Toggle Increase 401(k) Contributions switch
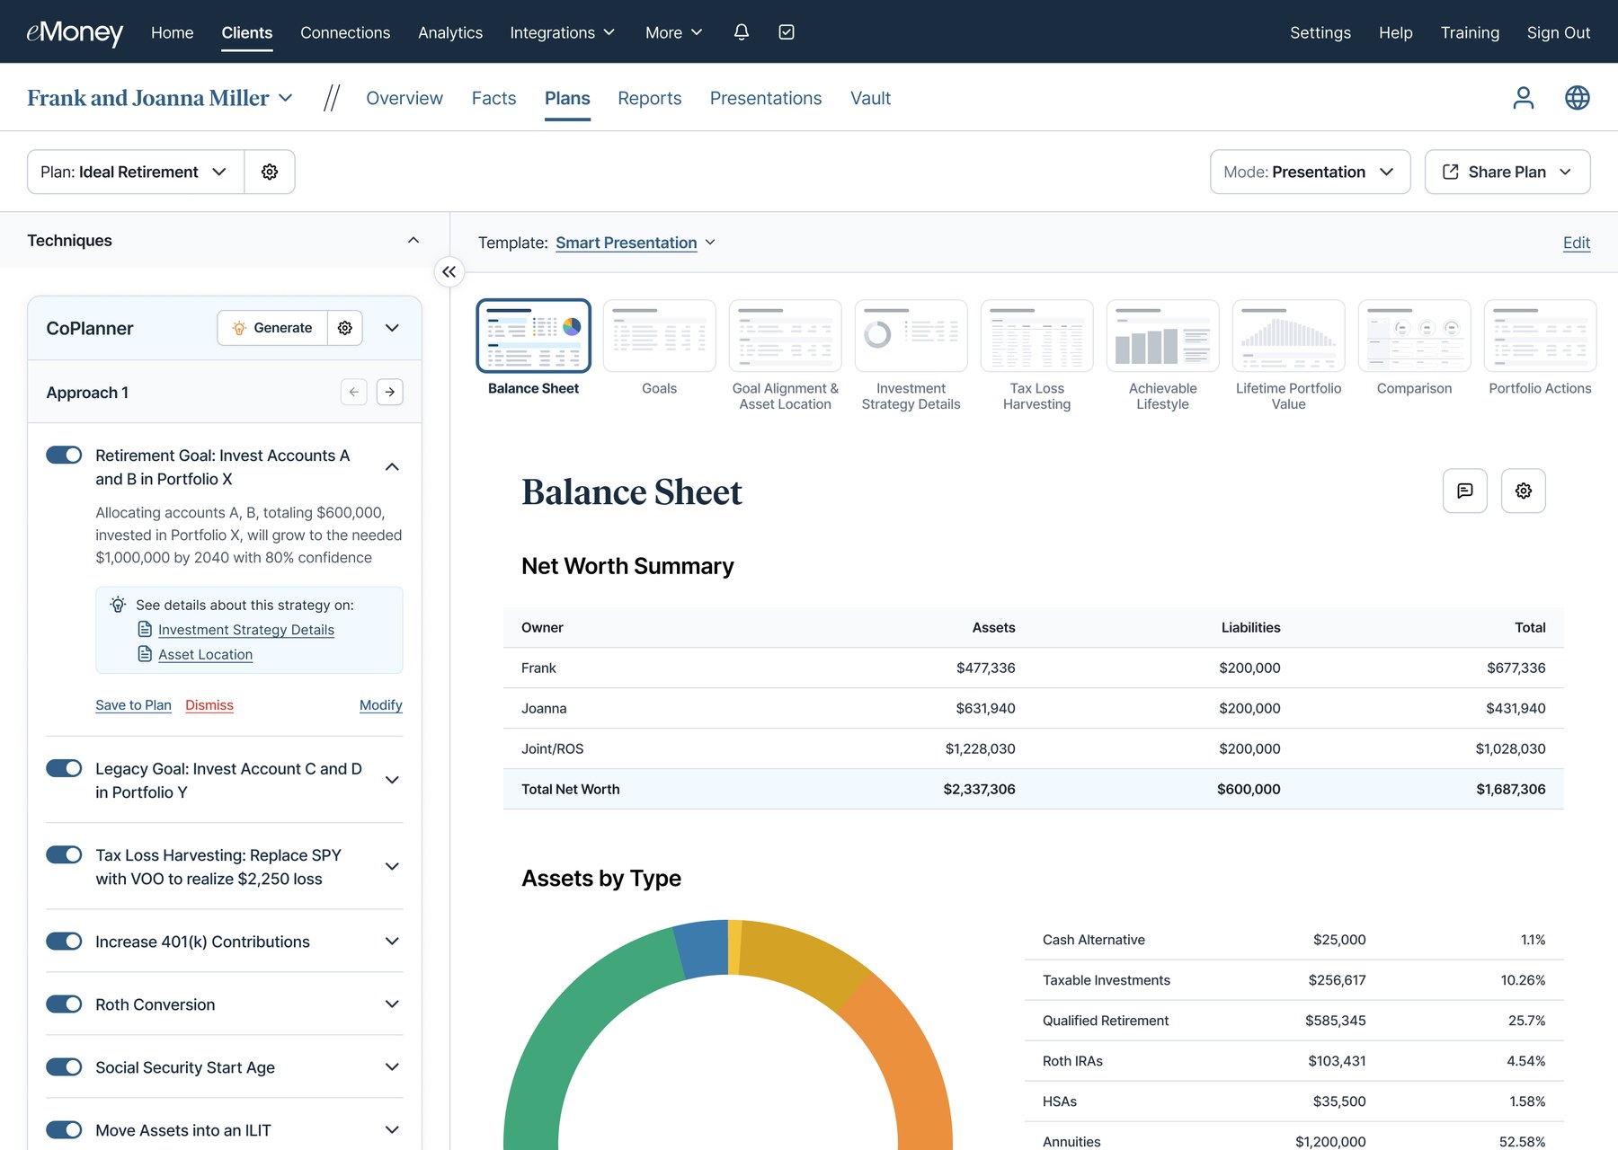The image size is (1618, 1150). click(x=64, y=941)
